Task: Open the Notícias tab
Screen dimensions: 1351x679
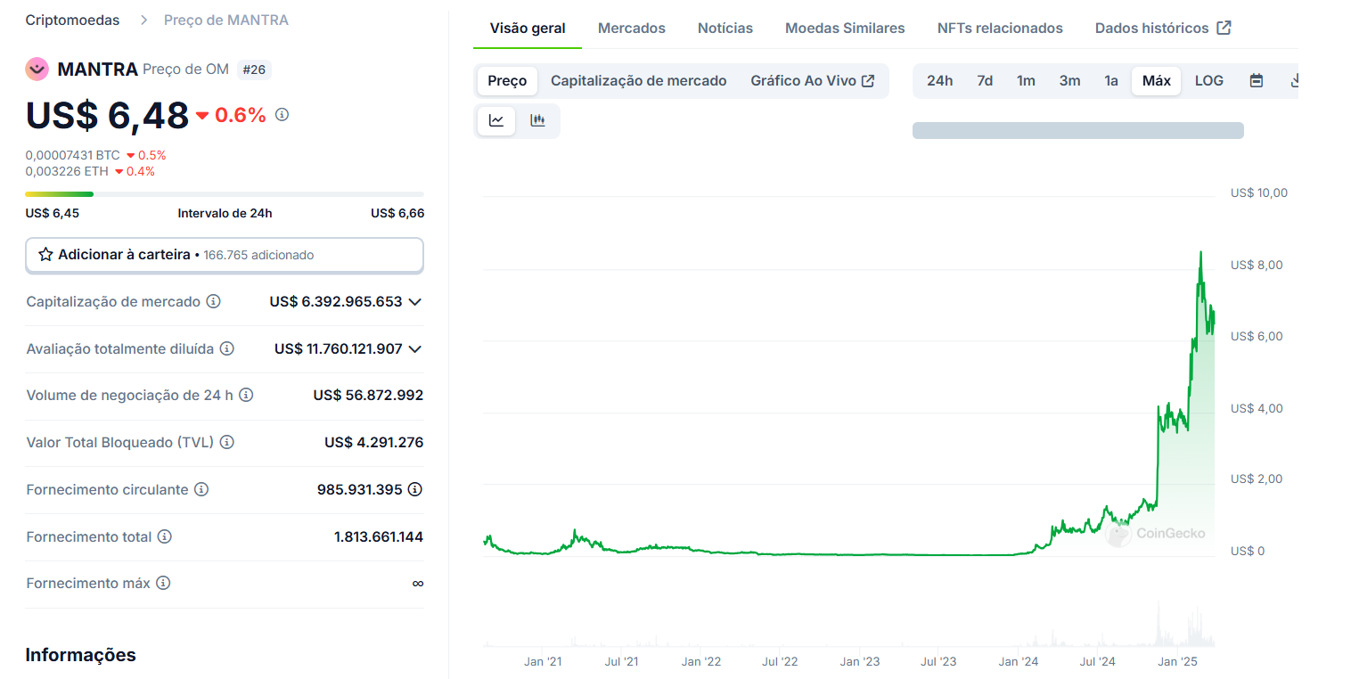Action: coord(725,29)
